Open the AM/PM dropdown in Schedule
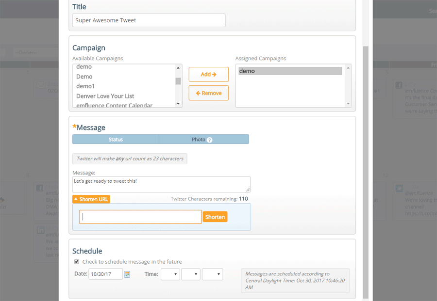 [212, 274]
